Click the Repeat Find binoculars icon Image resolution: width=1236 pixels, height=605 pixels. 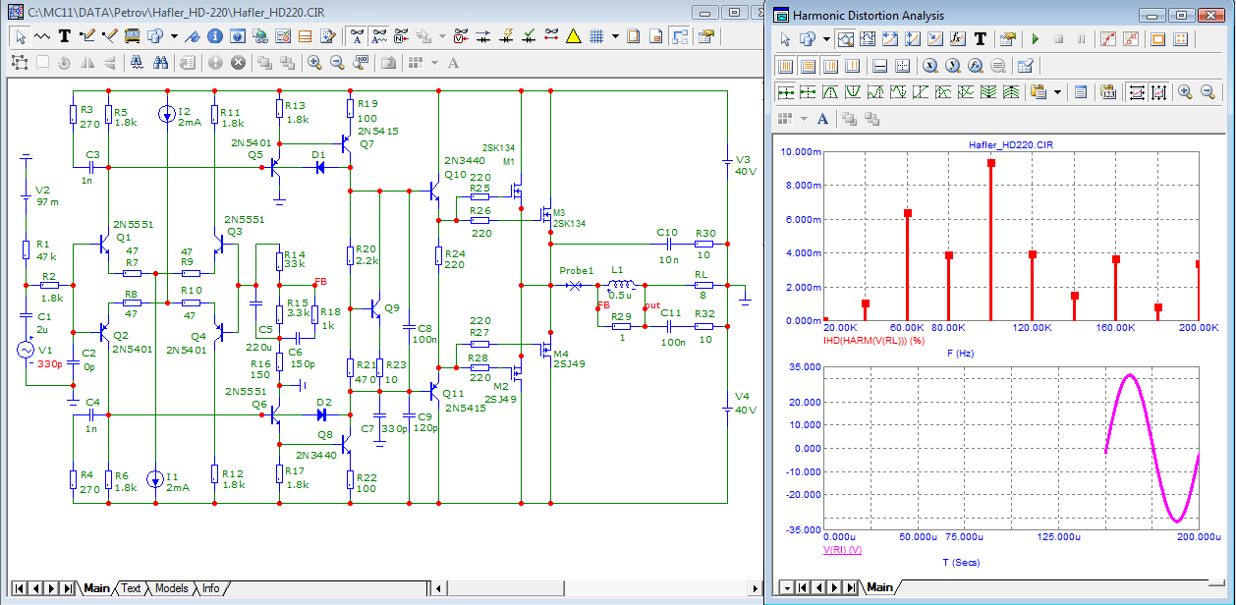(x=160, y=62)
